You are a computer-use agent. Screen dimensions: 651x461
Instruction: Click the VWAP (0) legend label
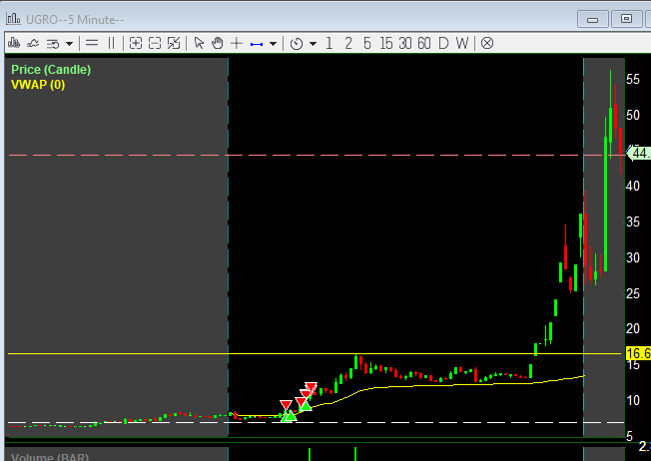[x=38, y=85]
